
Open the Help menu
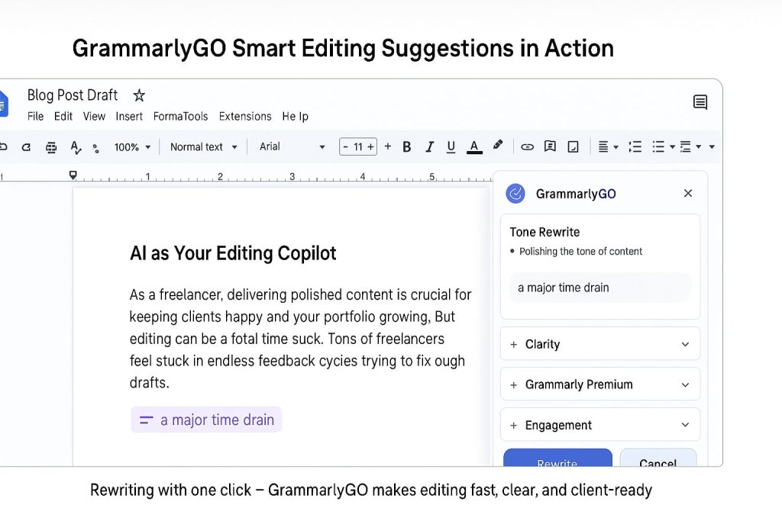click(296, 117)
